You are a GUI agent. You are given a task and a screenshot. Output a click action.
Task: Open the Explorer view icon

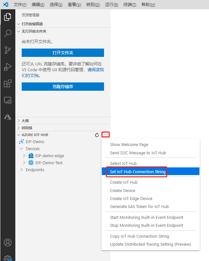click(8, 17)
